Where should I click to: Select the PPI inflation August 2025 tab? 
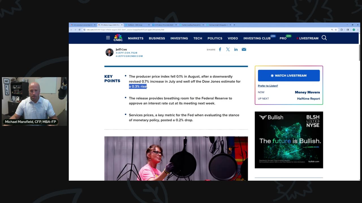point(110,25)
